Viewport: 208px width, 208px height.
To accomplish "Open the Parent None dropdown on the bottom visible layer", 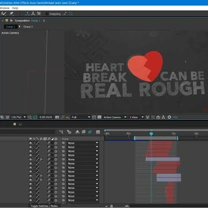I will click(x=83, y=200).
